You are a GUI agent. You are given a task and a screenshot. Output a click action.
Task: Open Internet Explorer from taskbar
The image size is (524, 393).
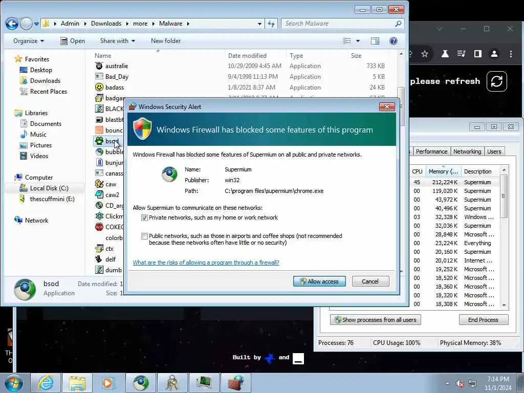(x=46, y=383)
